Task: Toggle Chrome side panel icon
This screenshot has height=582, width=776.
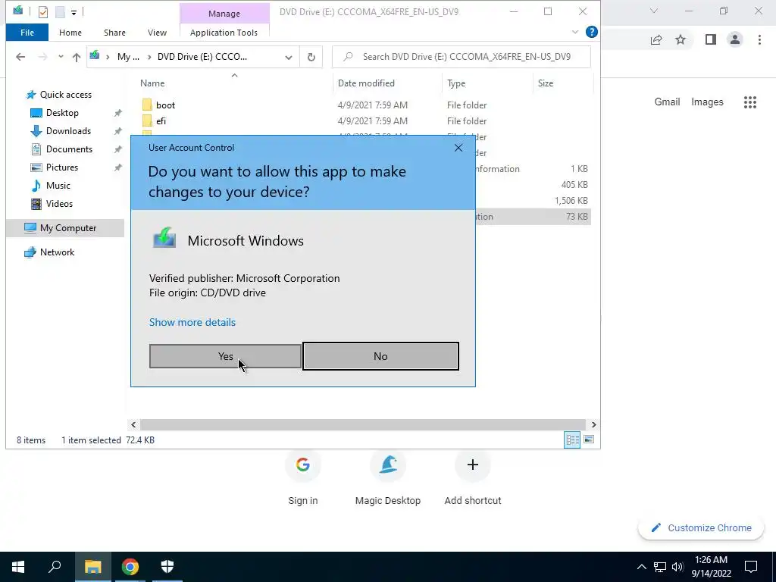Action: [x=711, y=39]
